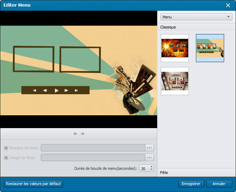This screenshot has height=192, width=236.
Task: Select the left video frame placeholder
Action: (33, 59)
